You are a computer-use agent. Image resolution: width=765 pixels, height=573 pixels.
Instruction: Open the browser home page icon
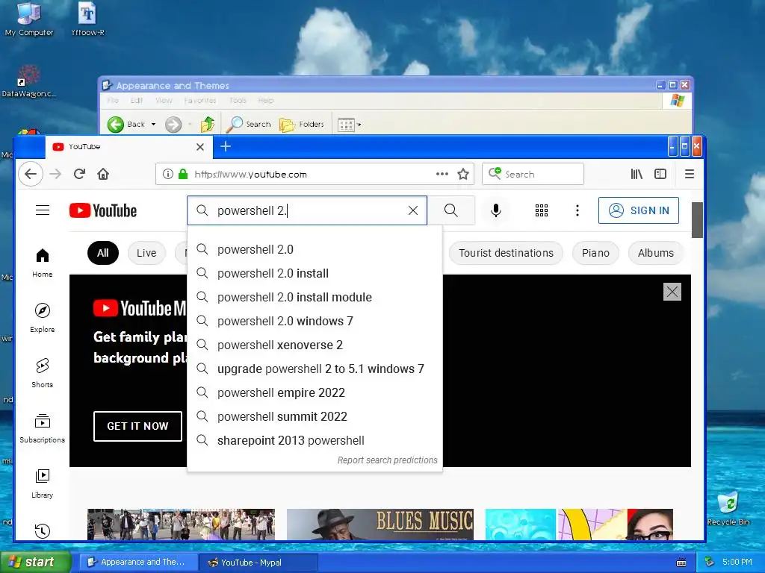(103, 174)
